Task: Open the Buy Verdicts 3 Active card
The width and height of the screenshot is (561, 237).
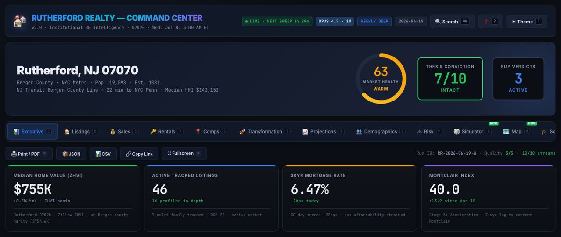Action: 518,79
